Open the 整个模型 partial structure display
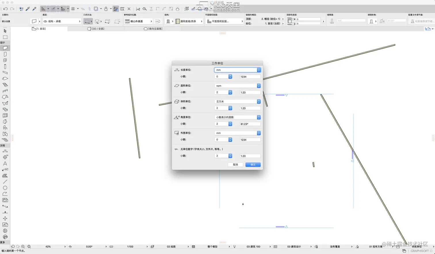435x254 pixels. [213, 247]
